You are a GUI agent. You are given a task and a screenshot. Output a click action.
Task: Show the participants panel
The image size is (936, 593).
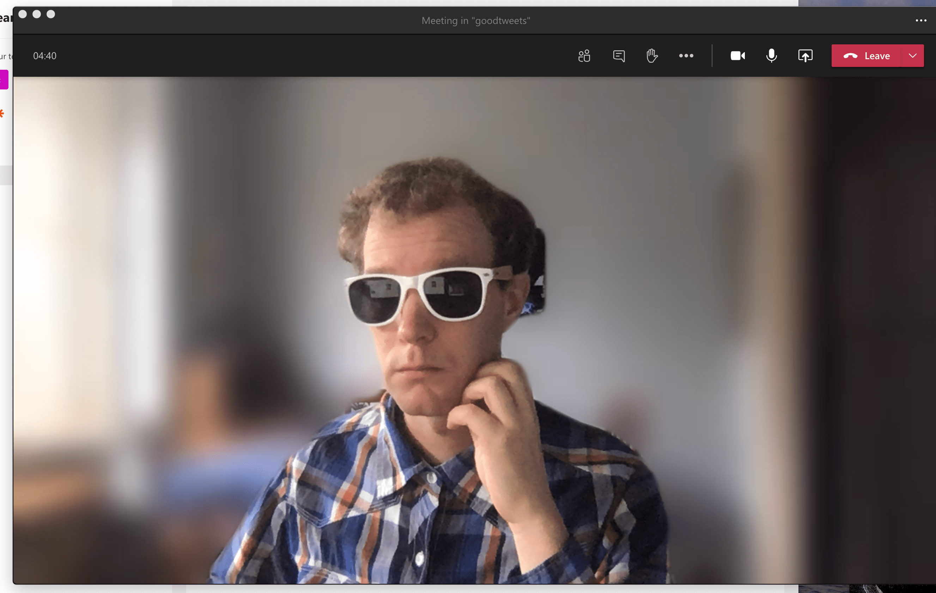point(584,56)
